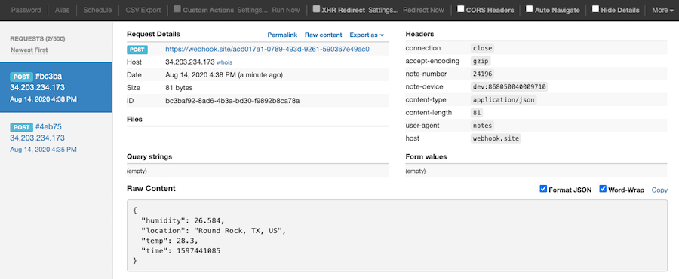Open the Permalink for this request
The image size is (679, 279).
(x=282, y=35)
